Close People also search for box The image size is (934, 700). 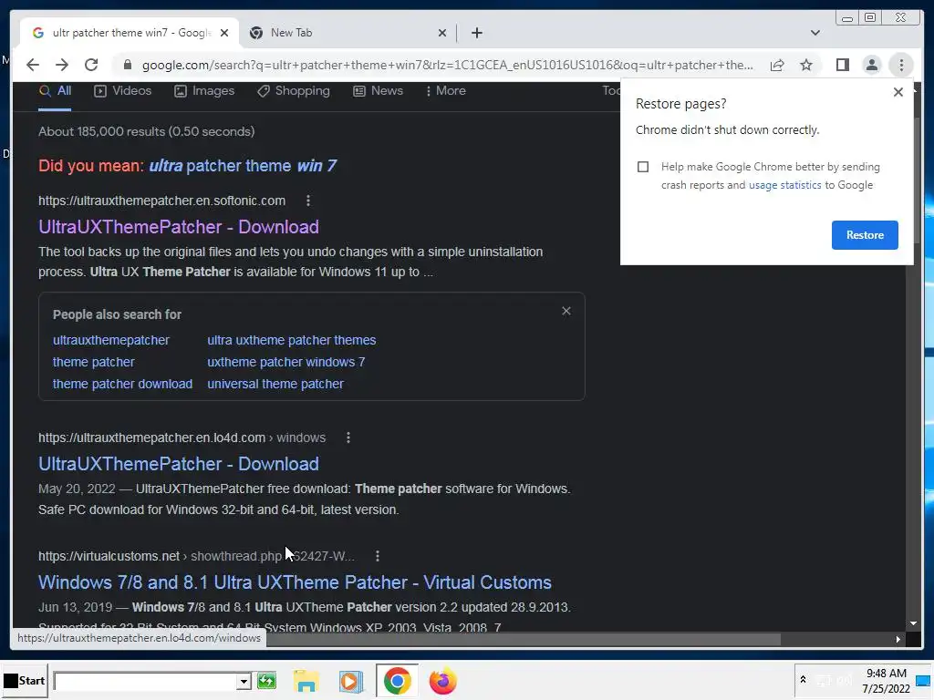(x=566, y=311)
